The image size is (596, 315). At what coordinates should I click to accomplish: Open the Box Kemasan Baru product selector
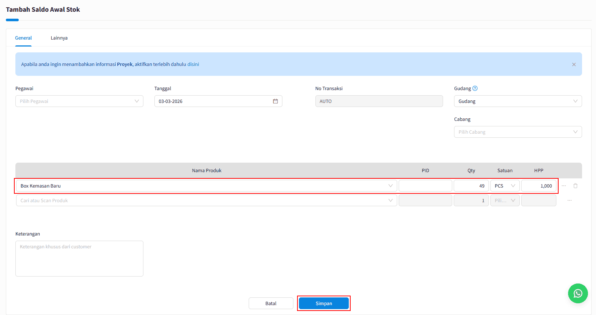[x=206, y=186]
